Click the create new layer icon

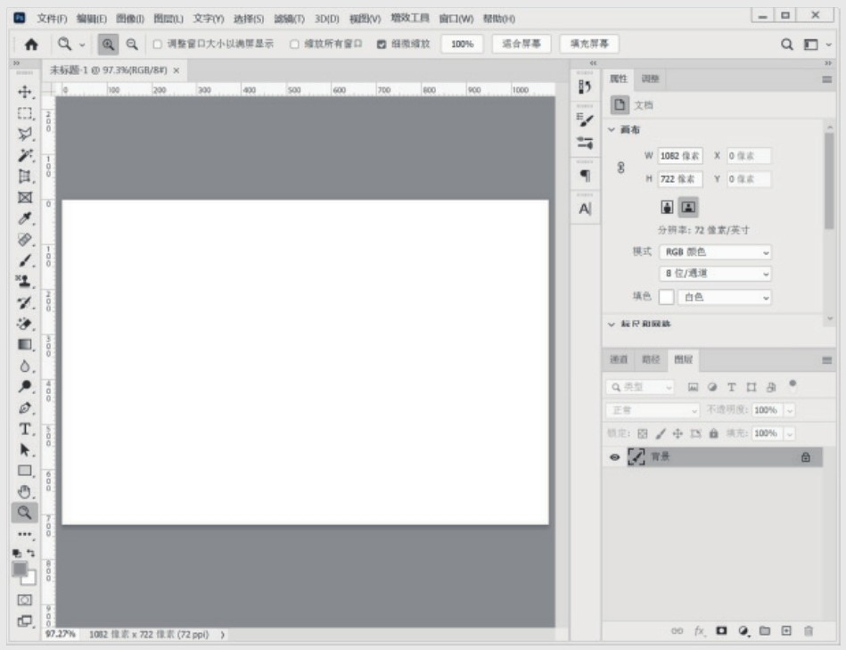(786, 630)
